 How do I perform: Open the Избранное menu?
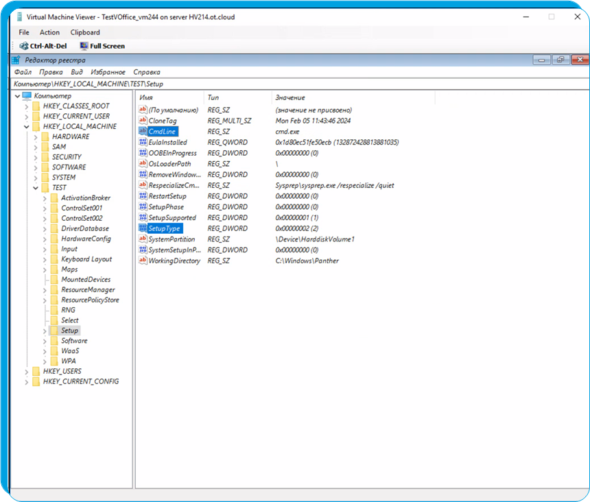pos(108,72)
